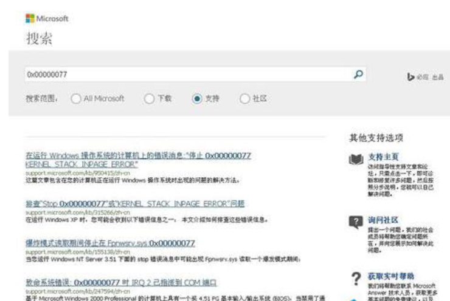Choose the 支持 search scope option
Image resolution: width=450 pixels, height=301 pixels.
(196, 97)
